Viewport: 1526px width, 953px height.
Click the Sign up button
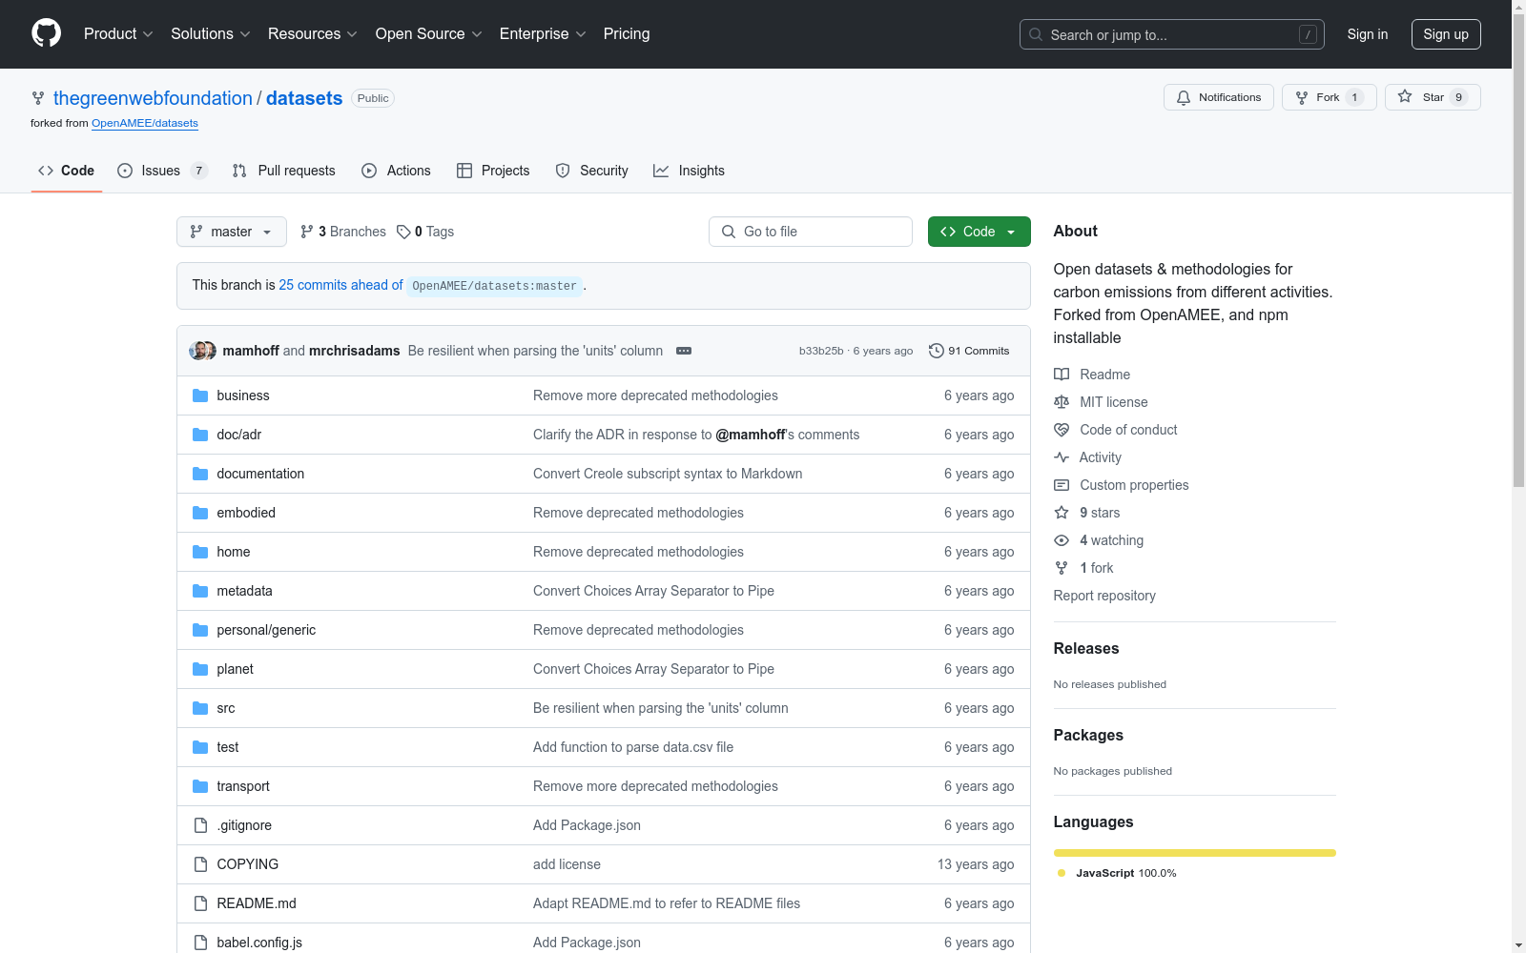(1446, 34)
